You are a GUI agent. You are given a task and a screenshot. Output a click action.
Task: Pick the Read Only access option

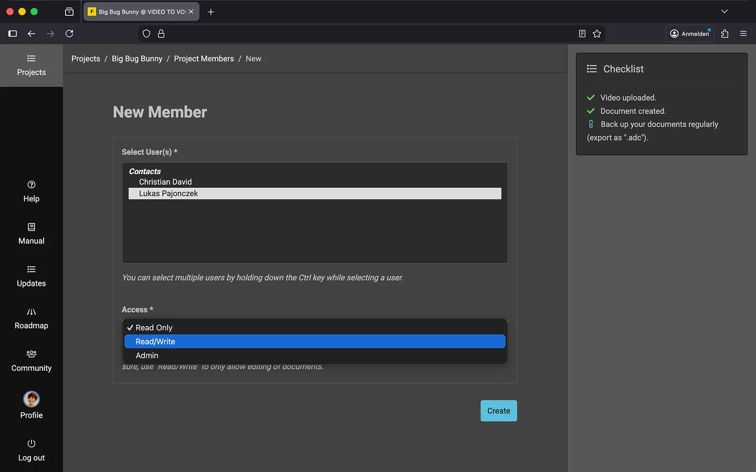(314, 328)
